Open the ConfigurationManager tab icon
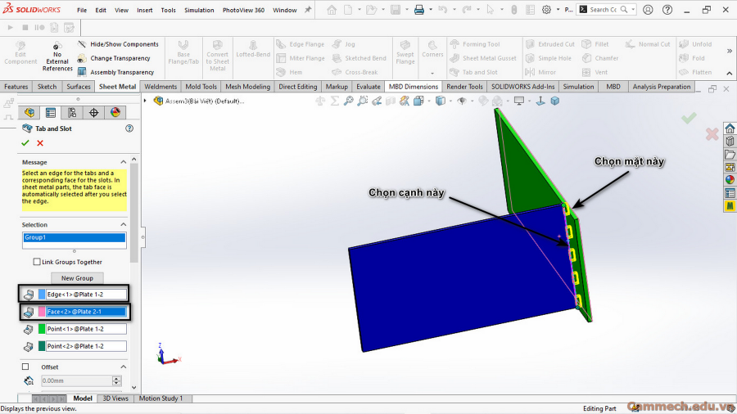 [72, 113]
